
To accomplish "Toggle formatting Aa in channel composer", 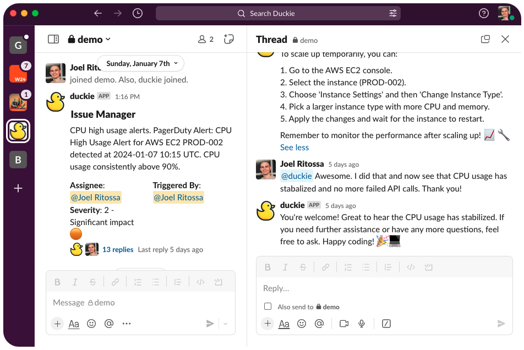I will point(74,324).
